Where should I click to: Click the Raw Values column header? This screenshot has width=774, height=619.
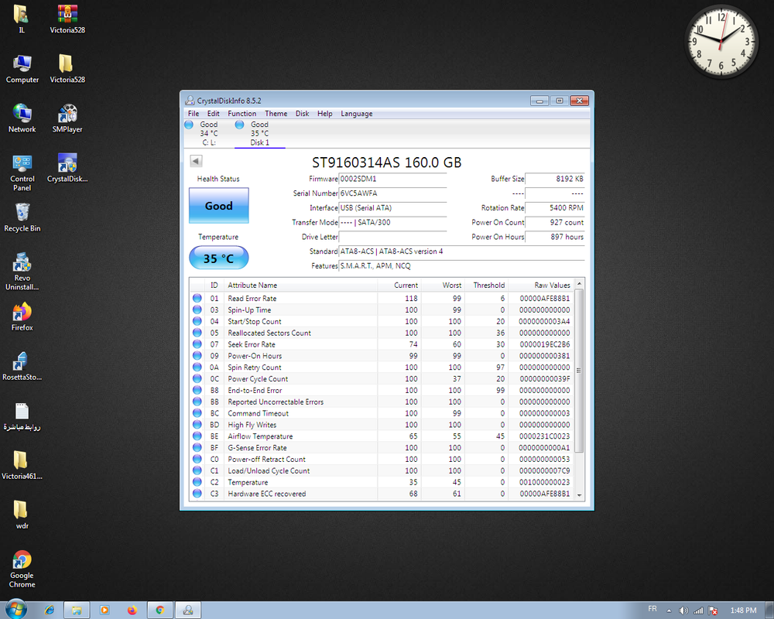point(541,285)
